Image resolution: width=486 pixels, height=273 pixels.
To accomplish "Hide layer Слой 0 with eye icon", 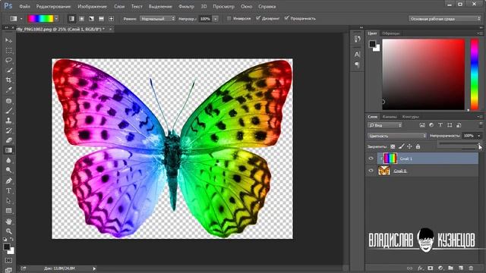I will coord(371,171).
